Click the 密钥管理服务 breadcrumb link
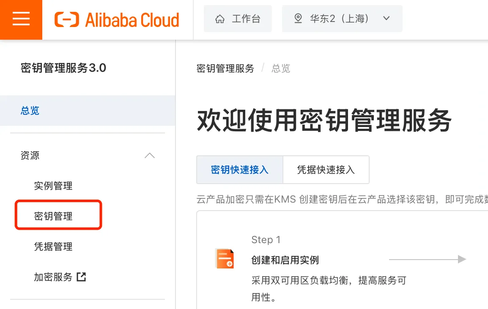This screenshot has height=309, width=488. pyautogui.click(x=225, y=68)
